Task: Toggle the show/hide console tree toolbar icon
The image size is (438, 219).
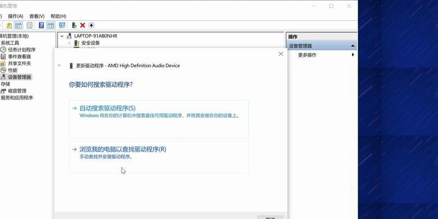Action: (x=19, y=25)
